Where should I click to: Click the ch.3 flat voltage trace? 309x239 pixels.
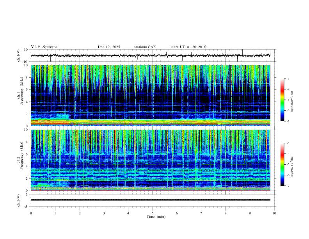[151, 200]
